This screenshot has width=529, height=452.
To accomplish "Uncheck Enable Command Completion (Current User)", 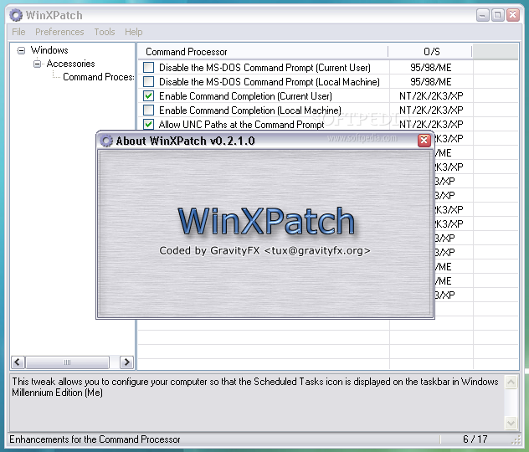I will (x=148, y=95).
